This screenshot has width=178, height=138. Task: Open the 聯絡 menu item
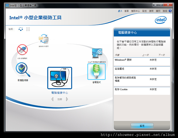pos(165,11)
